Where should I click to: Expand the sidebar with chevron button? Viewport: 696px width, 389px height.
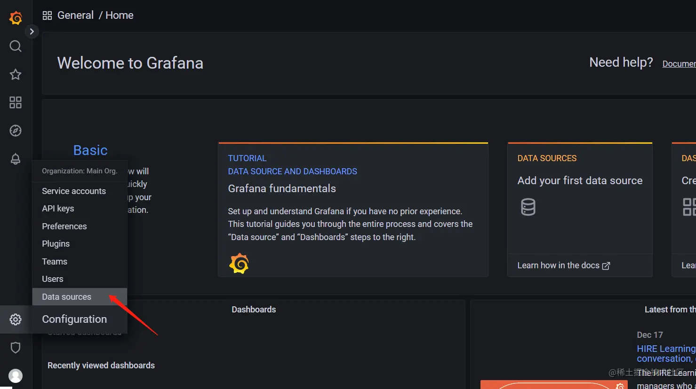coord(32,31)
